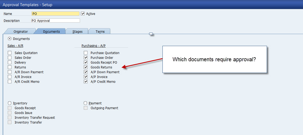Select the Payment radio button

(x=85, y=103)
